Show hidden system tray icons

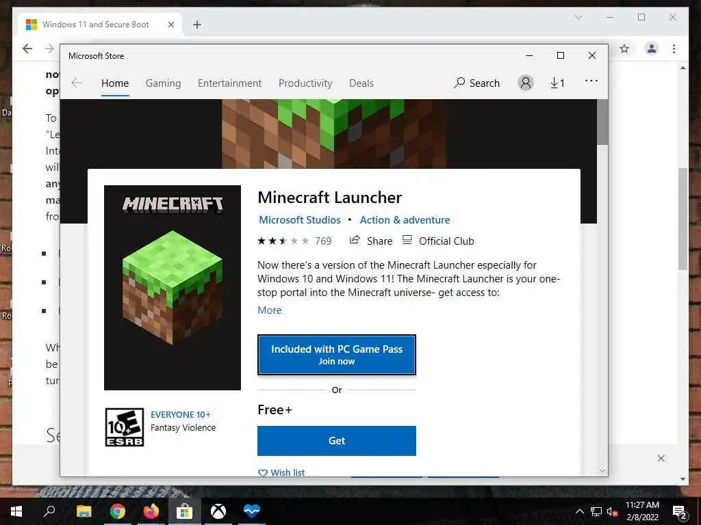(x=579, y=511)
